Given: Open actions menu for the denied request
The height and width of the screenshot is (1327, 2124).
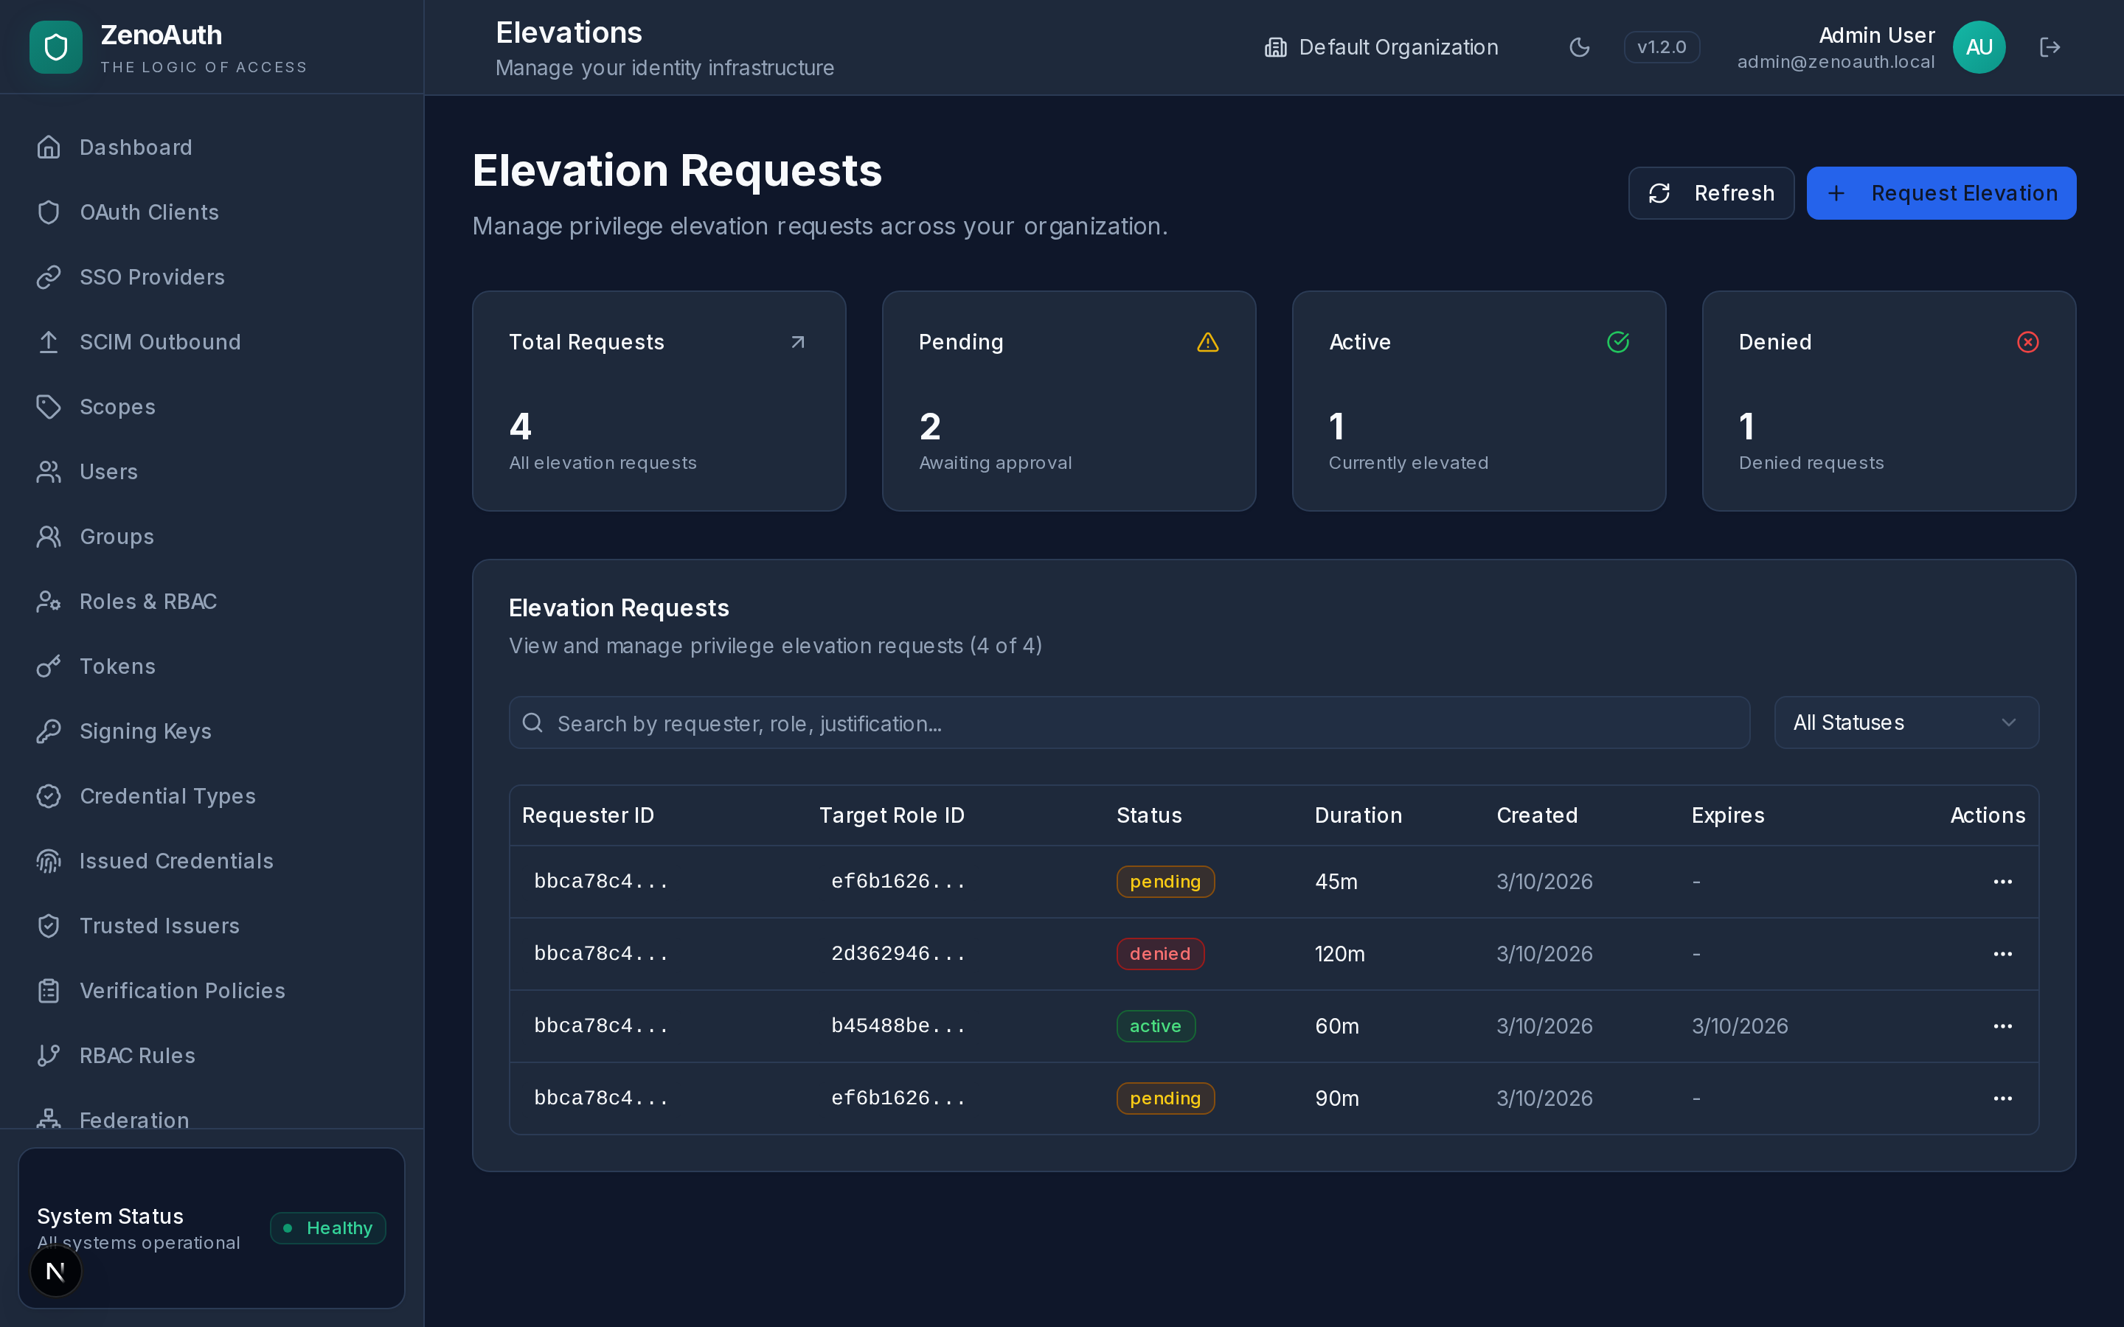Looking at the screenshot, I should 2004,953.
